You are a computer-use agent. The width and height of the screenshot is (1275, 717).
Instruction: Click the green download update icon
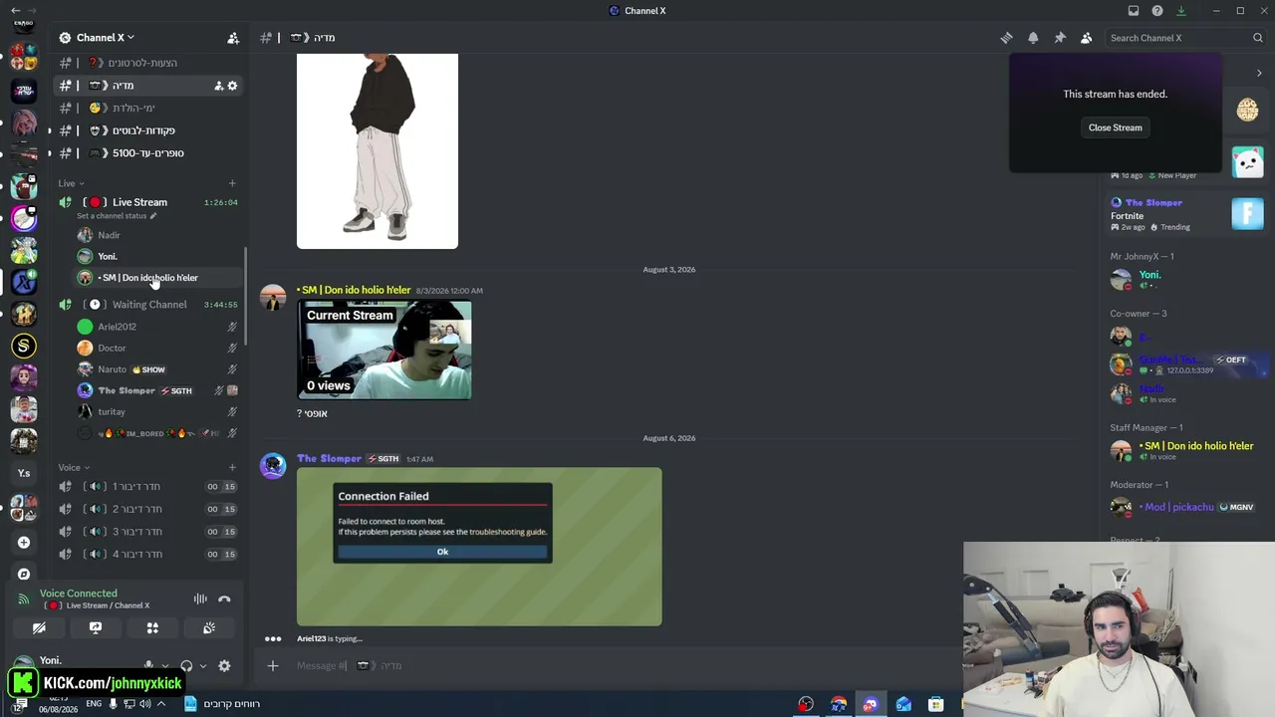pos(1181,11)
